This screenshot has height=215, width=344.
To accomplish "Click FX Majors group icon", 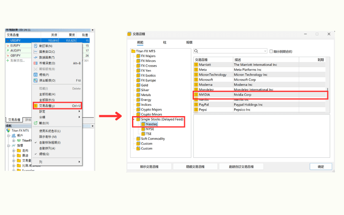I will pos(138,56).
